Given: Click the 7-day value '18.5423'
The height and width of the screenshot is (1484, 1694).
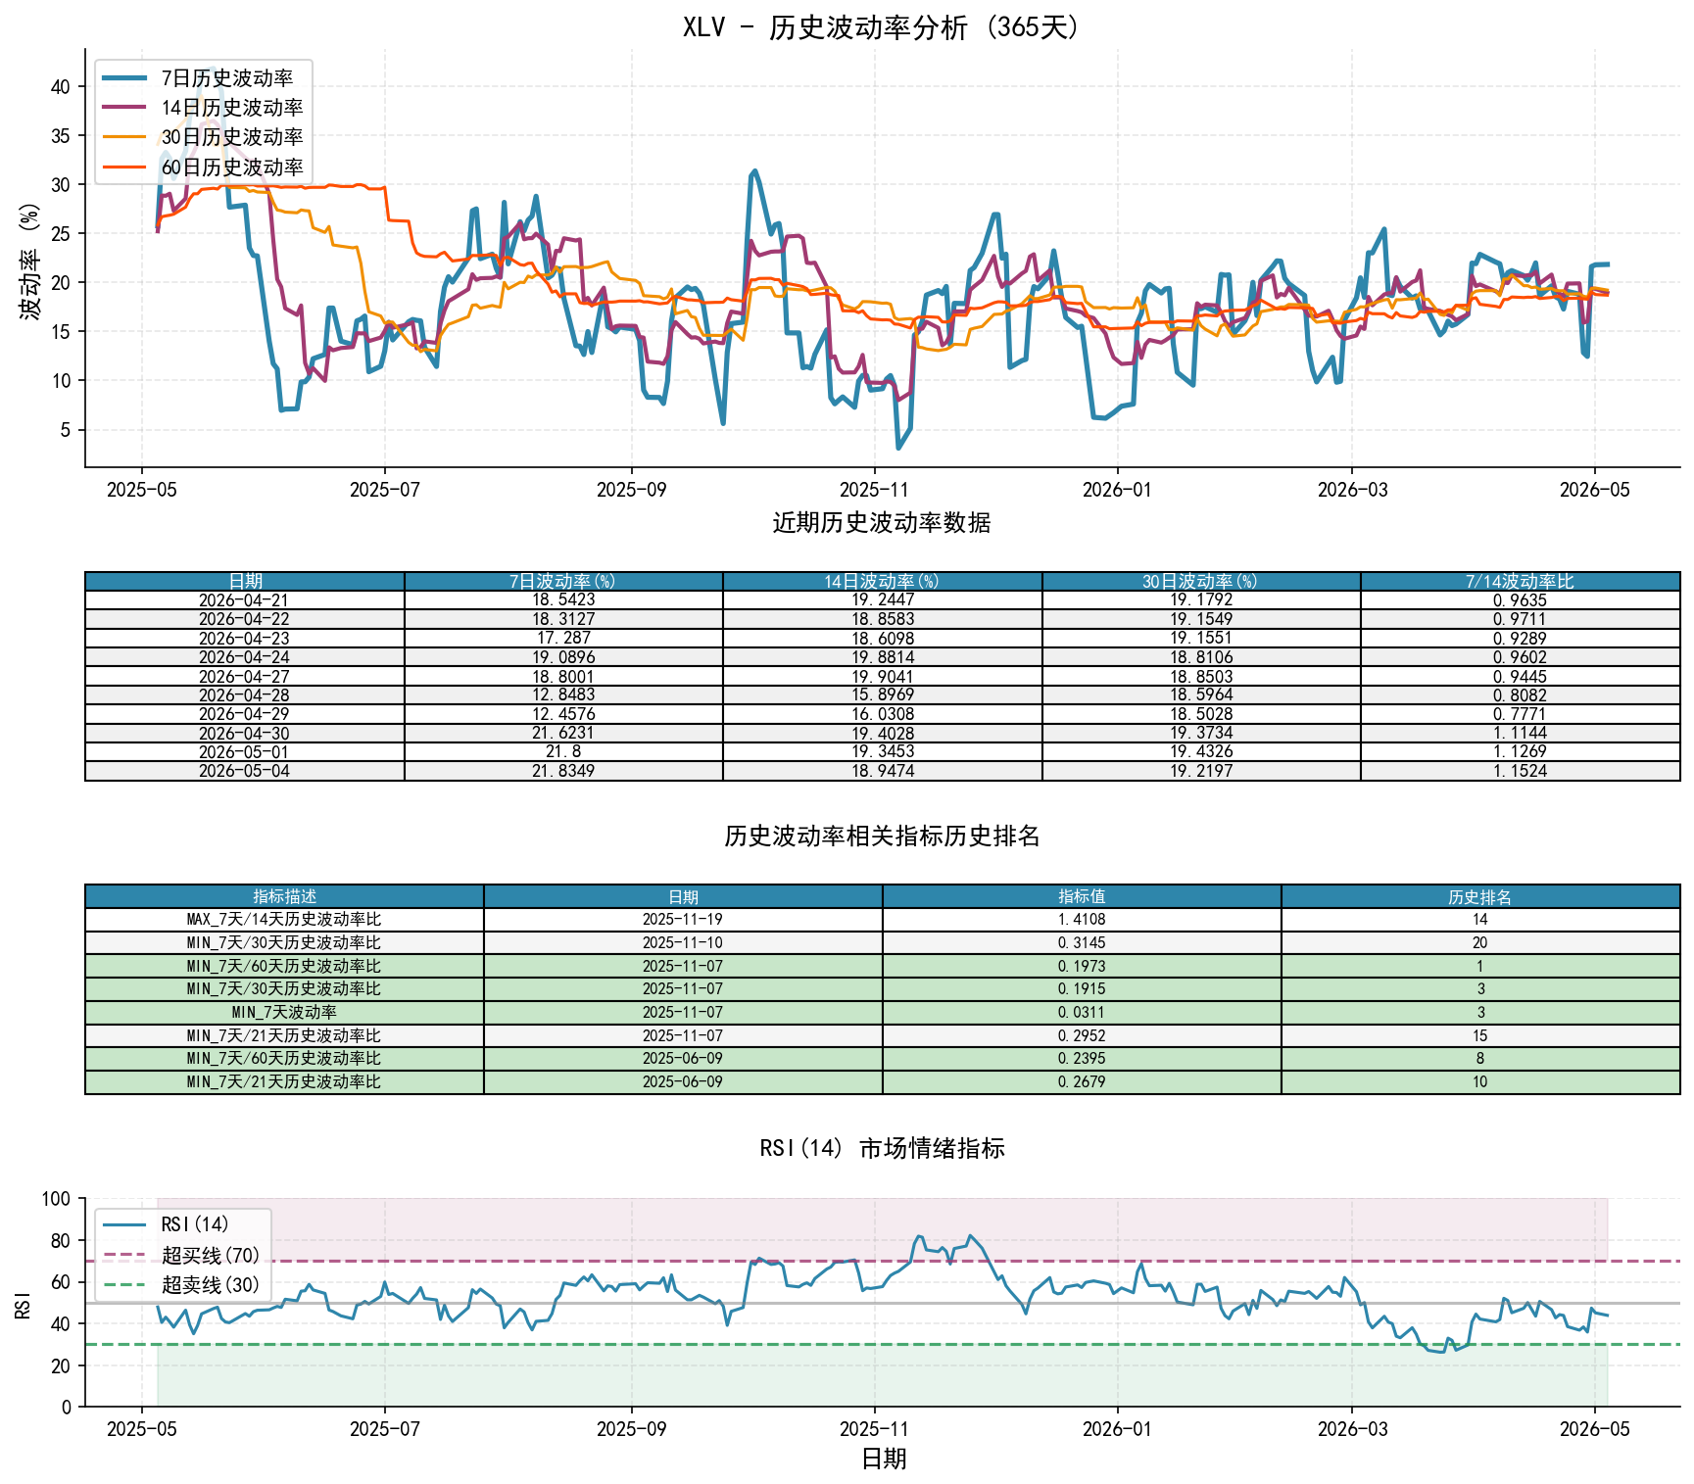Looking at the screenshot, I should tap(563, 600).
